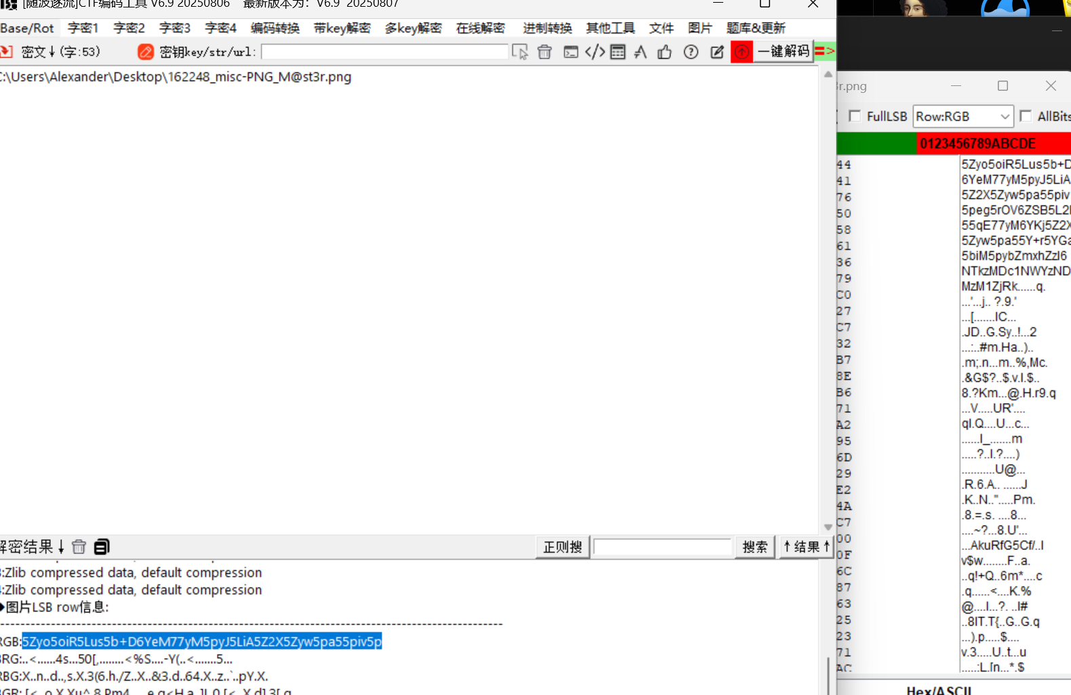Viewport: 1071px width, 695px height.
Task: Click scroll-down arrow of ciphertext area
Action: pos(828,527)
